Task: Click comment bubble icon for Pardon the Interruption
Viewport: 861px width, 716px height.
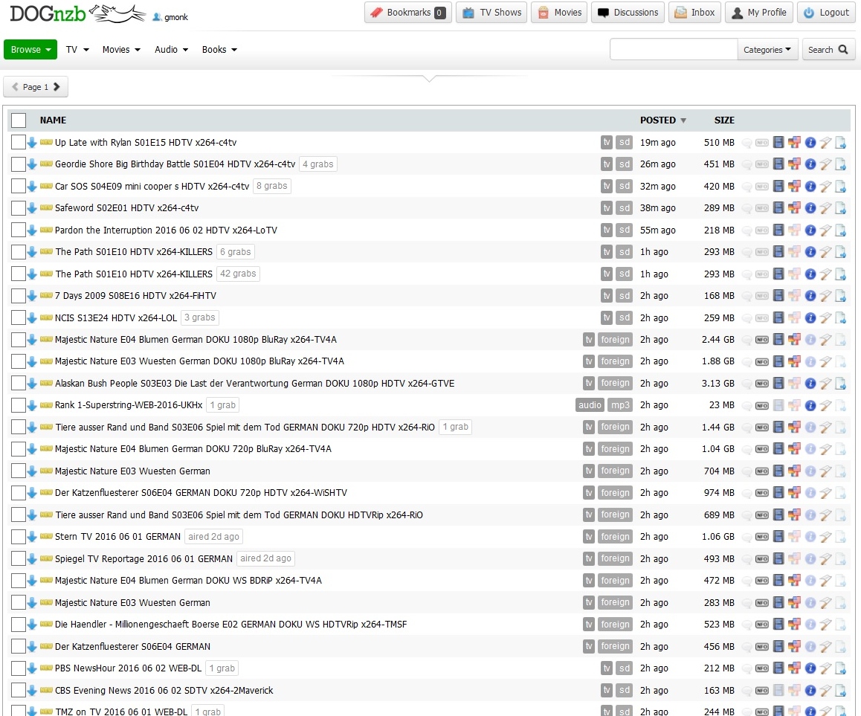Action: point(746,230)
